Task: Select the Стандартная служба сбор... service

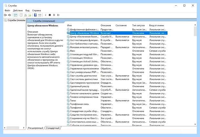Action: click(x=117, y=111)
